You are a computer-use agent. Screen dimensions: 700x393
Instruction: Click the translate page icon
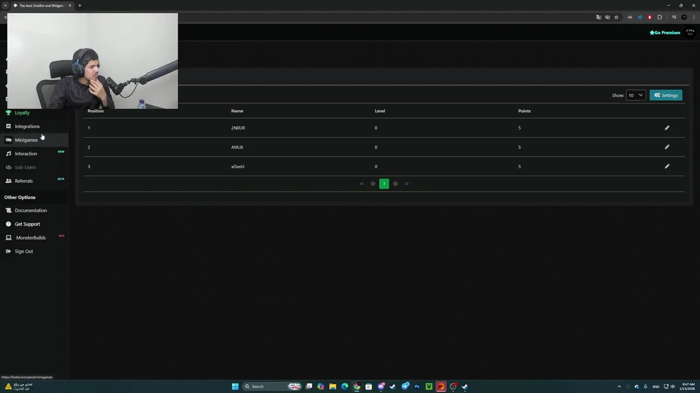pos(599,17)
